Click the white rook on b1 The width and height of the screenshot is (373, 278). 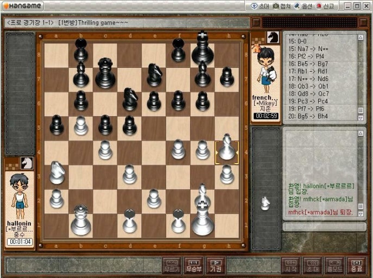pyautogui.click(x=81, y=221)
